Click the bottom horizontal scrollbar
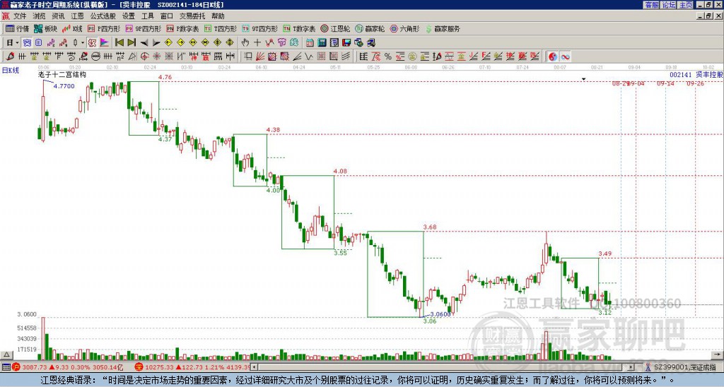 (x=443, y=367)
